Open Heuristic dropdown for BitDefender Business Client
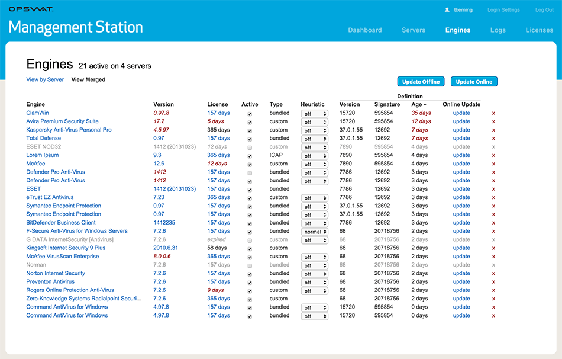 click(314, 223)
